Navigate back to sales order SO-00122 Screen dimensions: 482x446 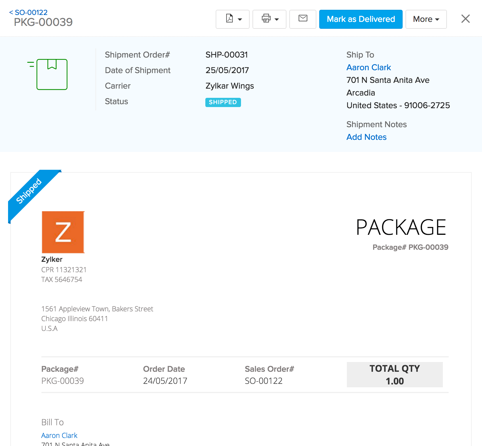pyautogui.click(x=29, y=12)
